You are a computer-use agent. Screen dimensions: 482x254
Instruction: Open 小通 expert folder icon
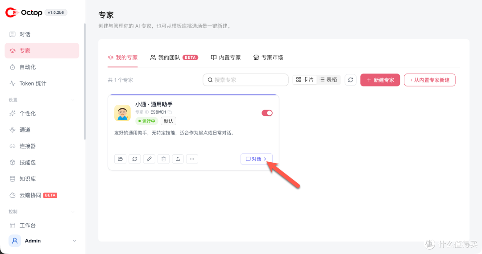120,159
